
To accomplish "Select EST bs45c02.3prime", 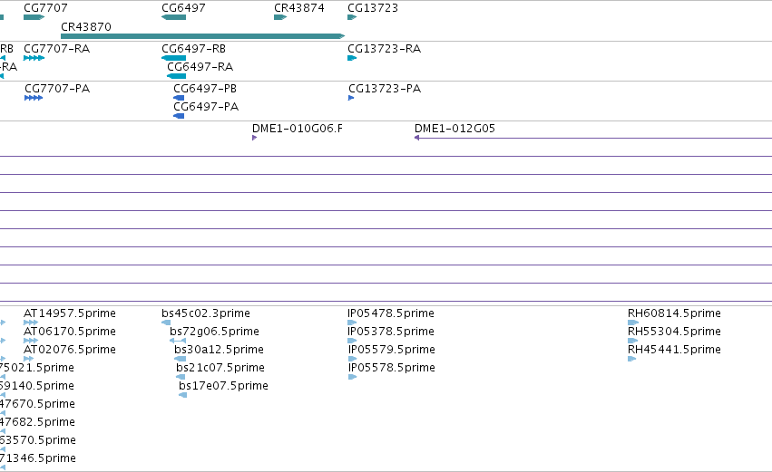I will [x=206, y=313].
